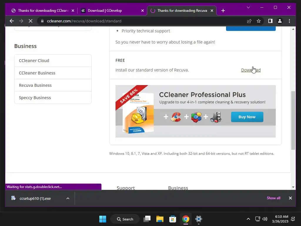Open the network status tray icon

coord(257,219)
